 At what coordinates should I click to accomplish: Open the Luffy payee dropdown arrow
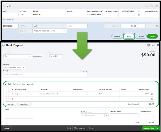[65, 26]
